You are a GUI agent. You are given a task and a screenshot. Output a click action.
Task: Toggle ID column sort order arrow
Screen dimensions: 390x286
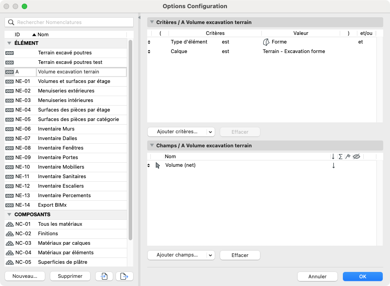tap(34, 34)
